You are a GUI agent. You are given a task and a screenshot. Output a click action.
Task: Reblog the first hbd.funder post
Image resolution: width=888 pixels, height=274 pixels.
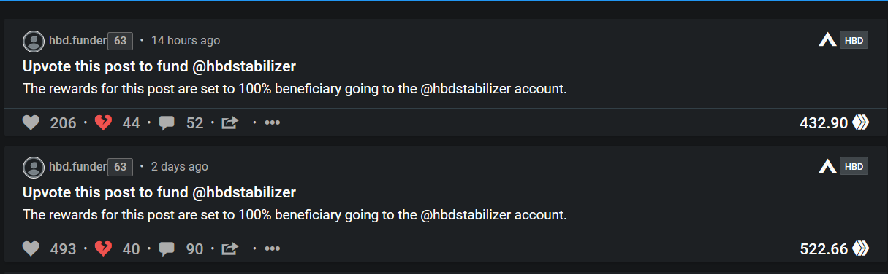(230, 123)
